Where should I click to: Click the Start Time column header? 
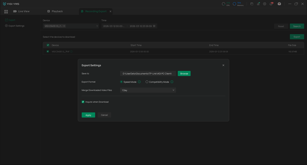pos(136,45)
